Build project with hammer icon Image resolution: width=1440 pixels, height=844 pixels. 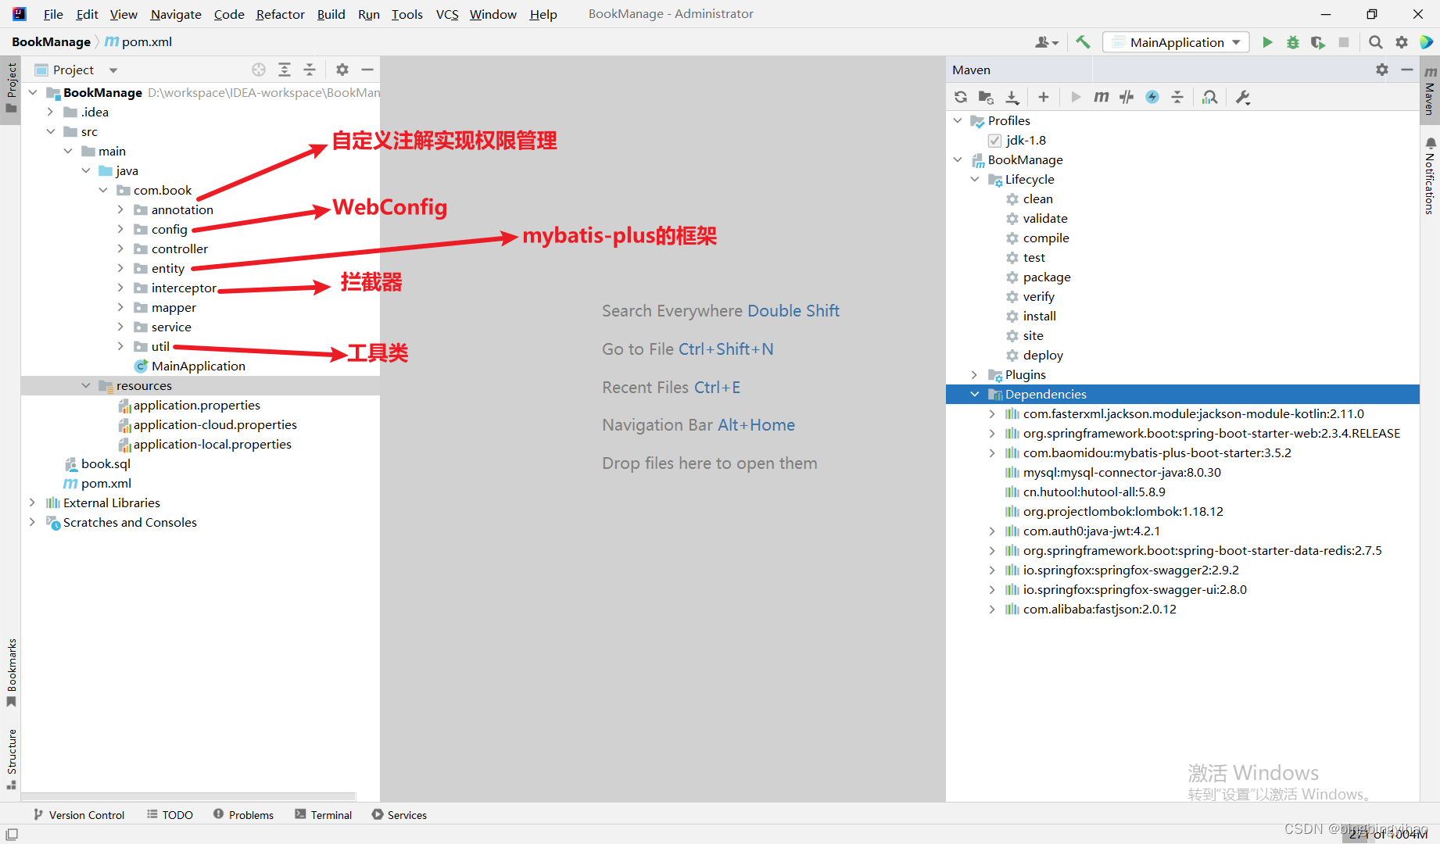[x=1083, y=42]
